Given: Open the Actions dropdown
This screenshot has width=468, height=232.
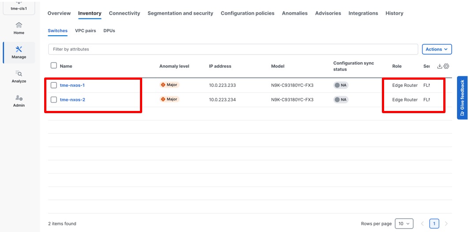Looking at the screenshot, I should pyautogui.click(x=437, y=49).
